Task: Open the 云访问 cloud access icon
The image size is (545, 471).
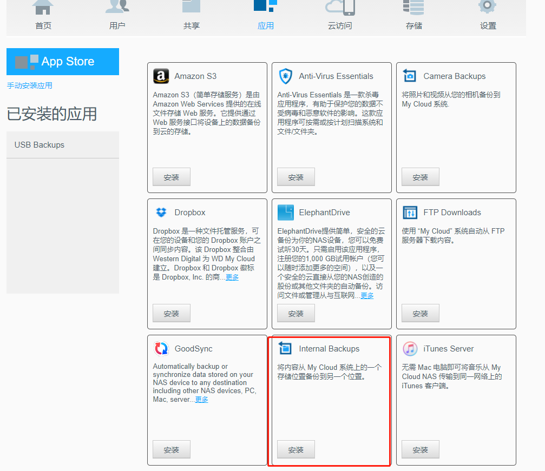Action: click(x=340, y=8)
